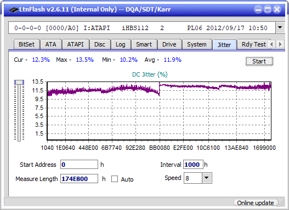Image resolution: width=289 pixels, height=210 pixels.
Task: Open the Log tab
Action: point(121,44)
